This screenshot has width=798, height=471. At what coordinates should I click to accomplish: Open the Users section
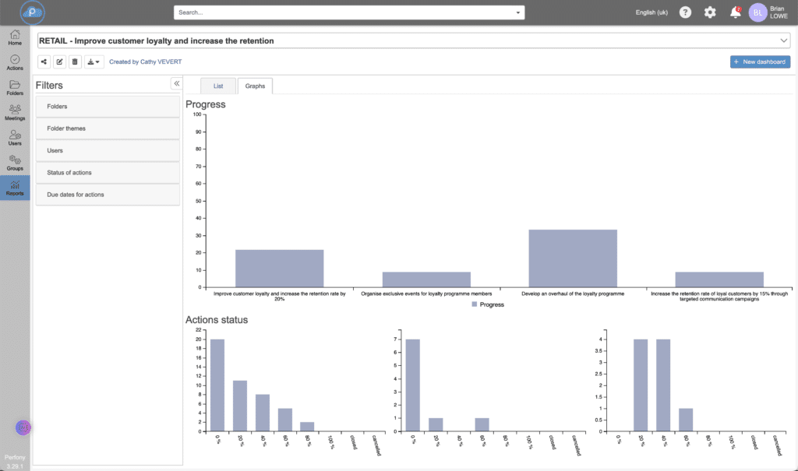point(15,138)
